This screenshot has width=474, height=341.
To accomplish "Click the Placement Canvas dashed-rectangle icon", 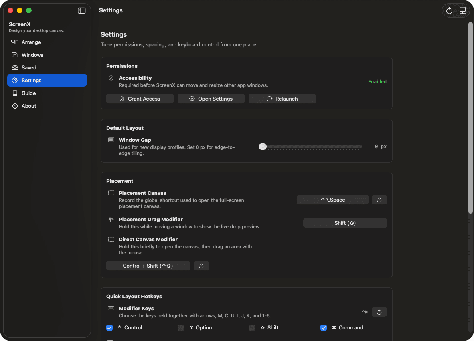I will tap(111, 193).
